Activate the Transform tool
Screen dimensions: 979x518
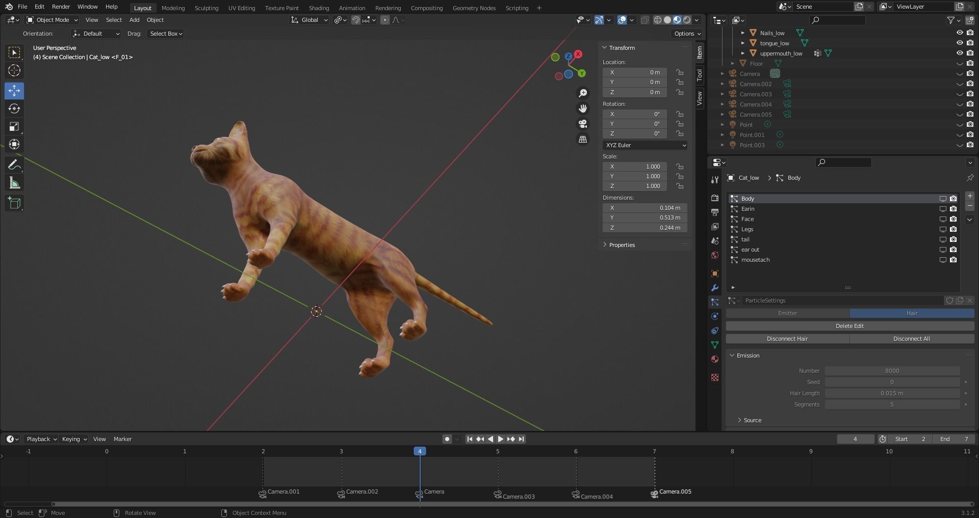pyautogui.click(x=14, y=144)
